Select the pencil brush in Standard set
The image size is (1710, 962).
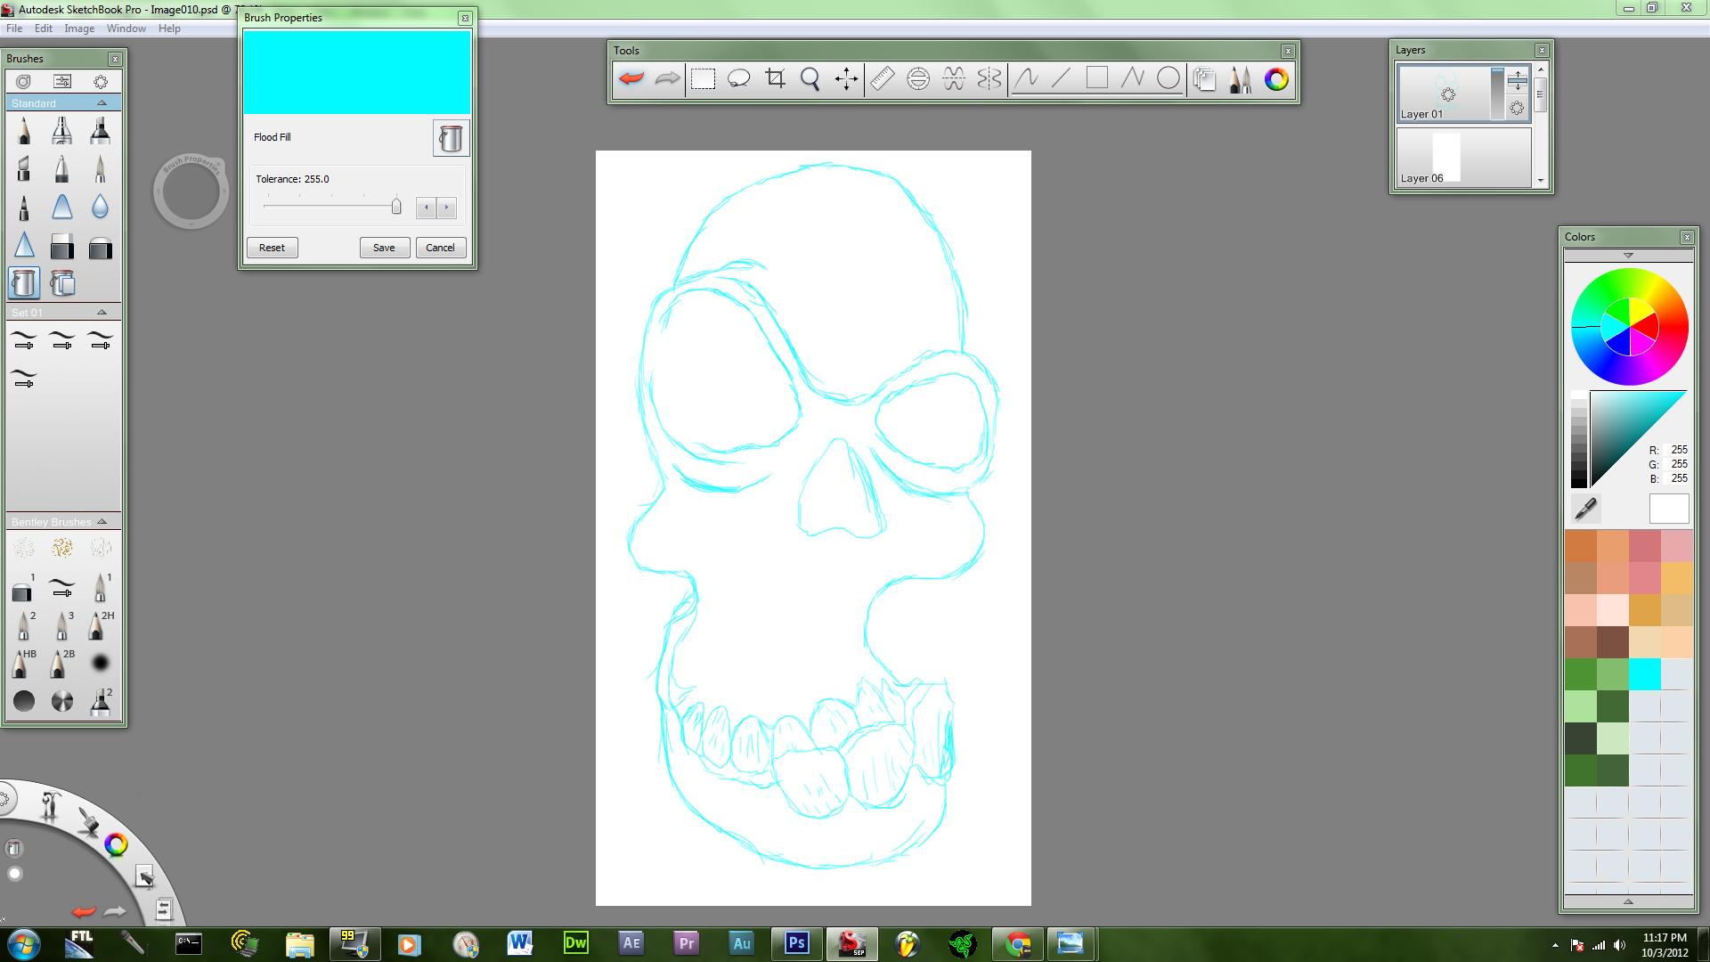point(24,131)
